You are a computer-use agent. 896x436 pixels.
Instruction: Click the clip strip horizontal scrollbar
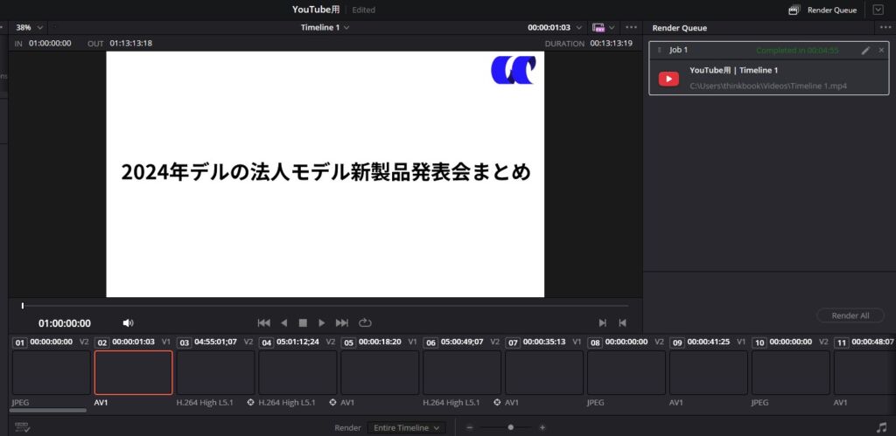[x=48, y=411]
